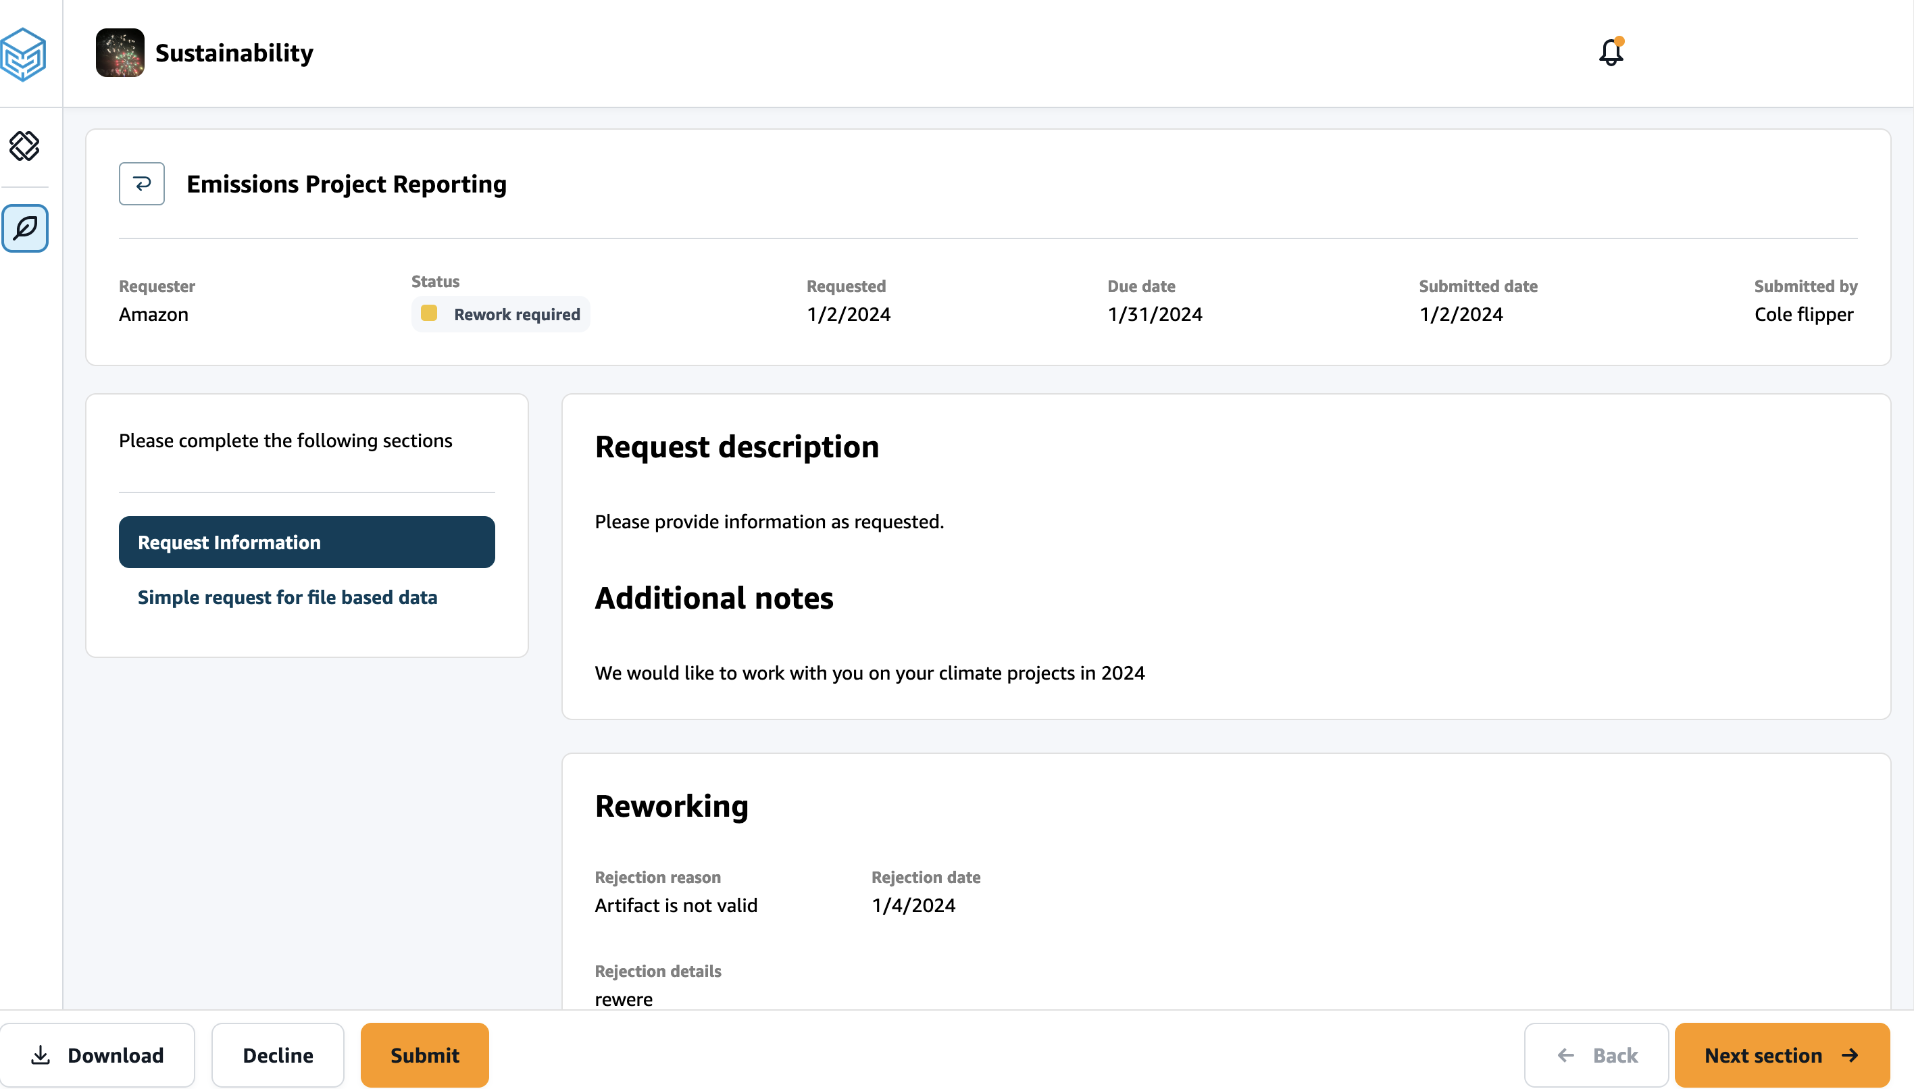The image size is (1914, 1089).
Task: Go to Next section
Action: coord(1763,1055)
